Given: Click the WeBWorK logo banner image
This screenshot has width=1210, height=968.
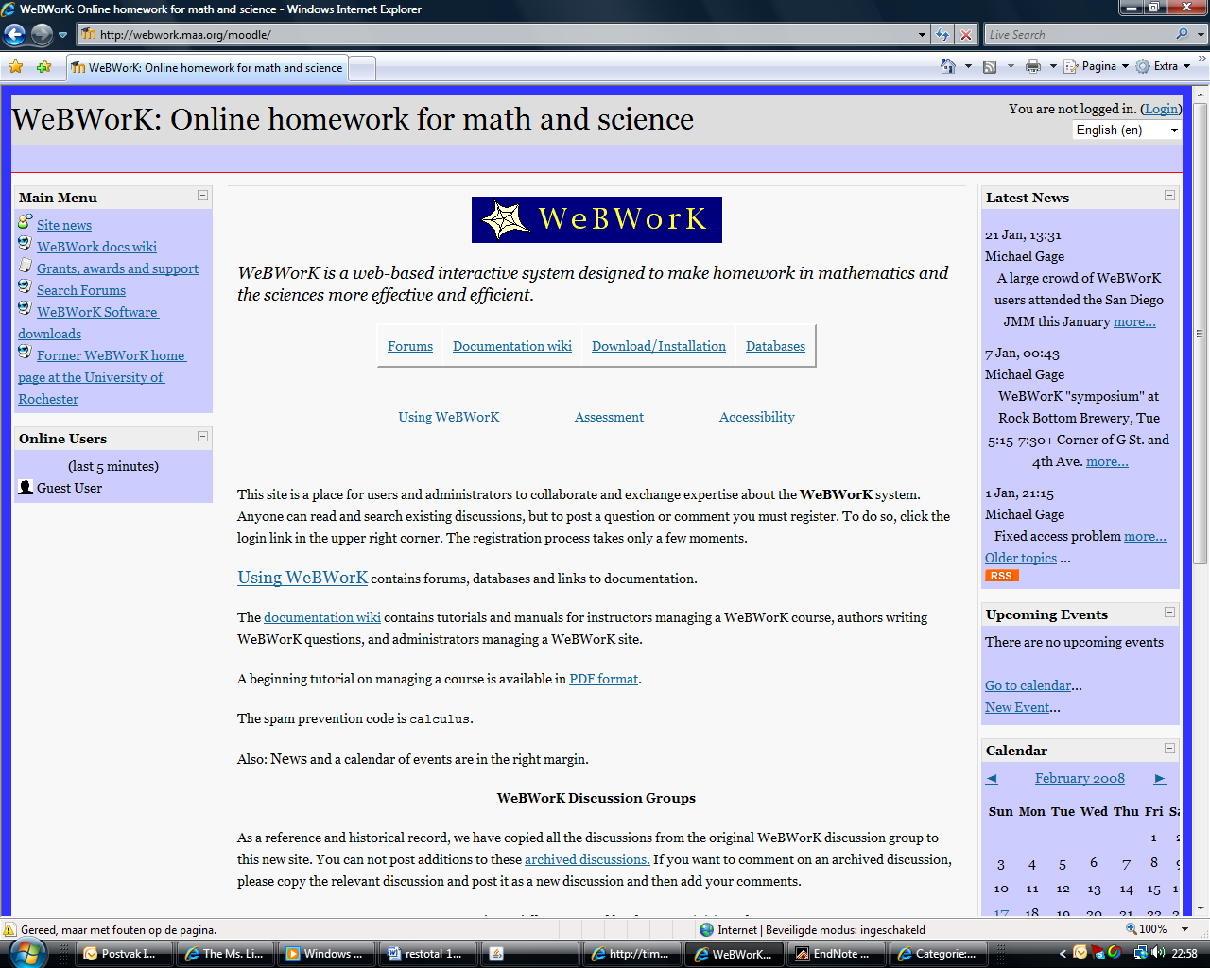Looking at the screenshot, I should [x=596, y=219].
